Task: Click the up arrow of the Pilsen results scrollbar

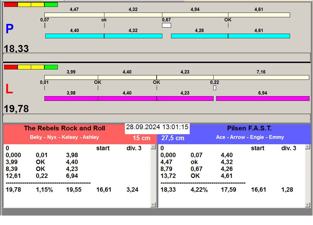Action: point(308,147)
